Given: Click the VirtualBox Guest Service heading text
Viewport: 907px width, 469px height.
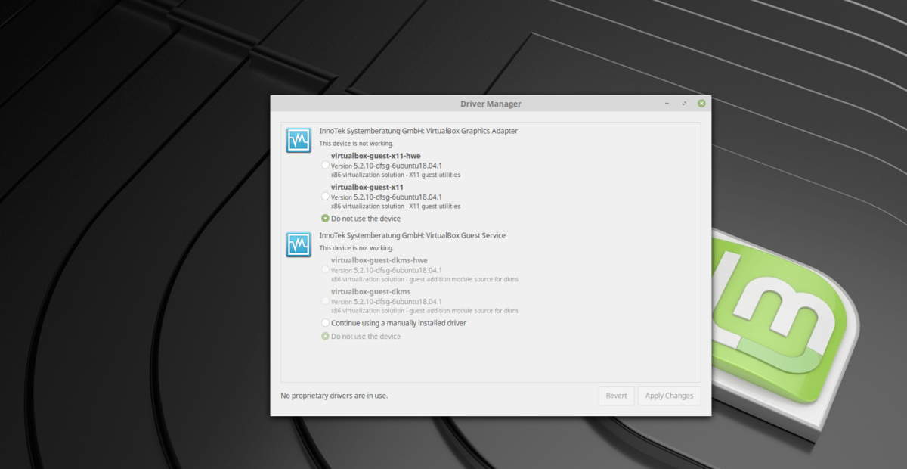Looking at the screenshot, I should click(413, 235).
